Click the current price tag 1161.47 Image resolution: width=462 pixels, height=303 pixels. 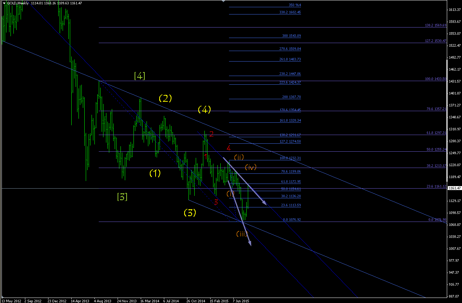pyautogui.click(x=454, y=188)
